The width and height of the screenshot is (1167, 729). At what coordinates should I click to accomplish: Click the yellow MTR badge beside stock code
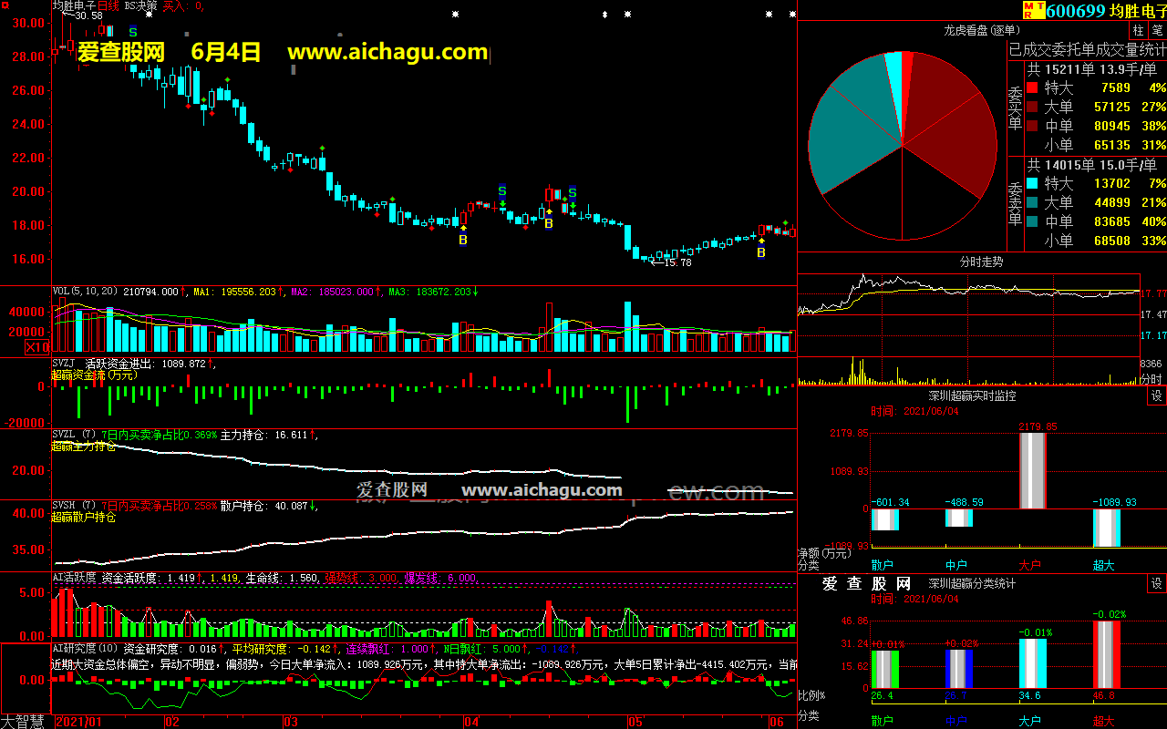click(x=1033, y=10)
